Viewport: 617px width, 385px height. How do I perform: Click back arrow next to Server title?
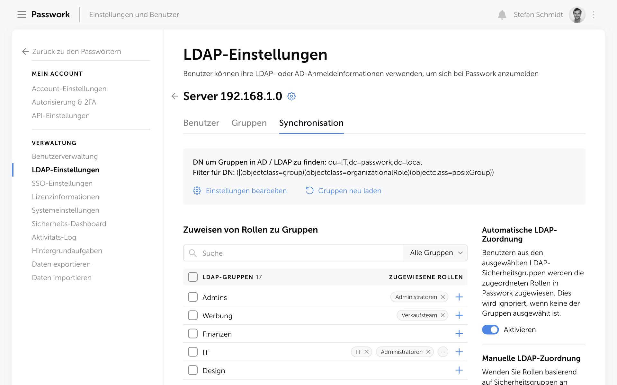[x=174, y=96]
